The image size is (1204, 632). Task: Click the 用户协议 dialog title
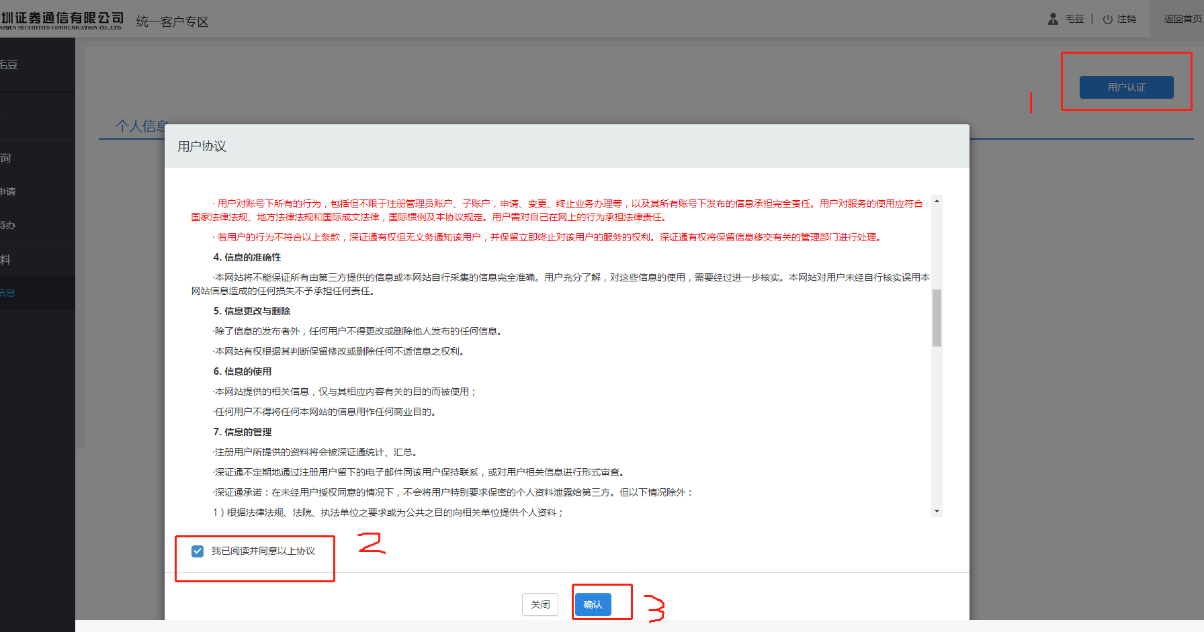coord(202,146)
